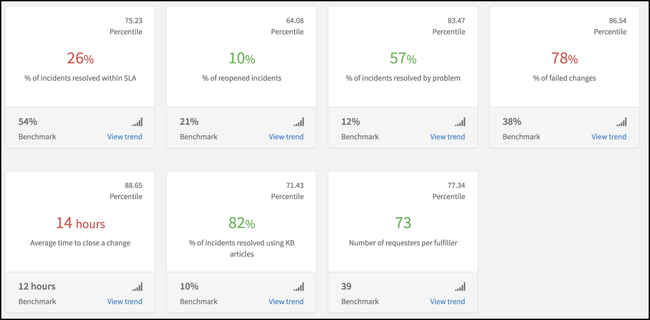Viewport: 650px width, 320px height.
Task: Open trend for average time to close a change
Action: coord(125,301)
